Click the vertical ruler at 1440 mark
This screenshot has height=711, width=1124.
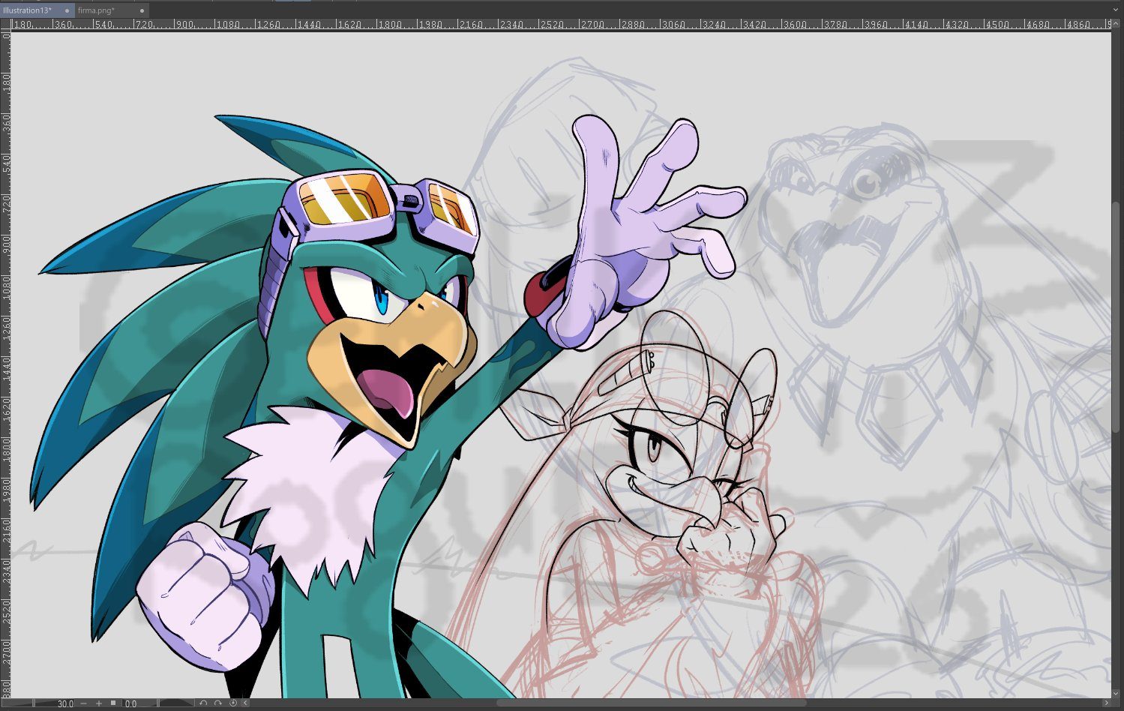[5, 364]
